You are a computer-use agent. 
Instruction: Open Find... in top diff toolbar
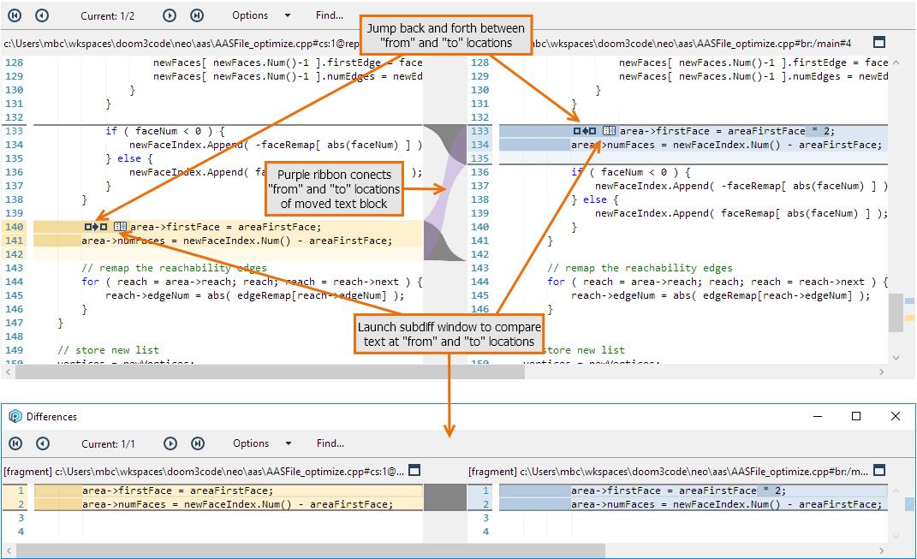330,15
